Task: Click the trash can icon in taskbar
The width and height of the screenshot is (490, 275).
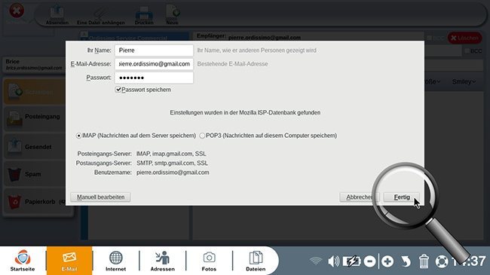Action: (x=424, y=261)
